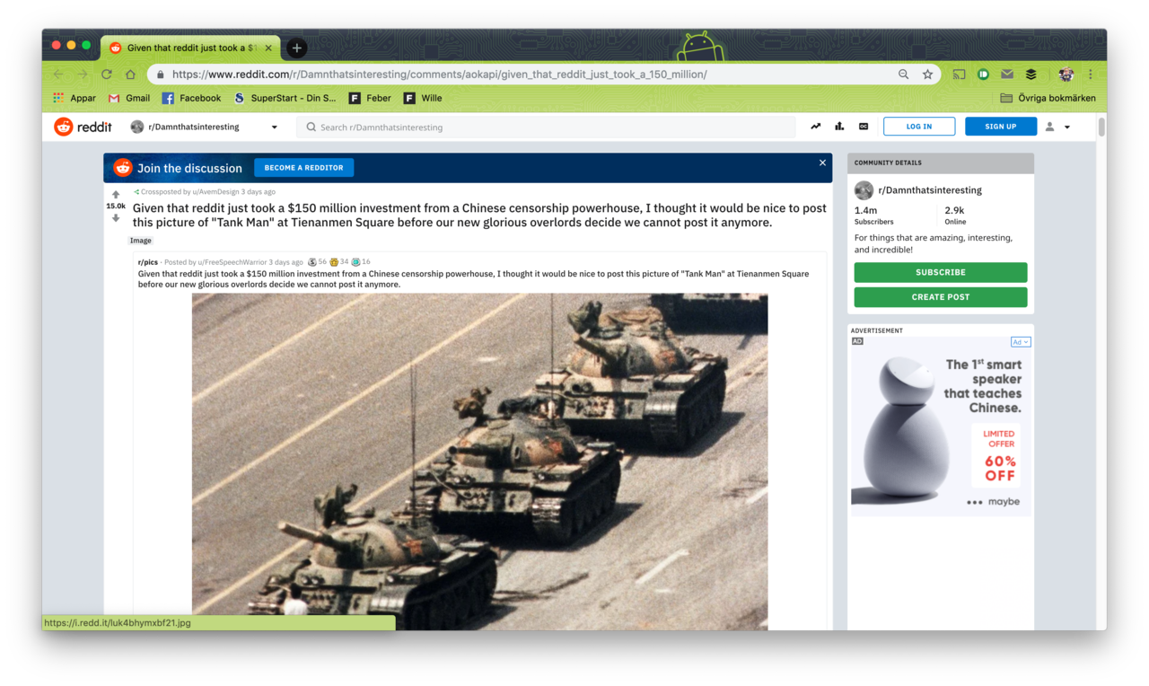Click the 1.4m Subscribers count
The image size is (1149, 686).
(x=873, y=215)
